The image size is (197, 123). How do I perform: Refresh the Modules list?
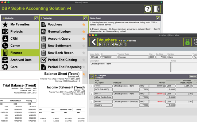37,18
